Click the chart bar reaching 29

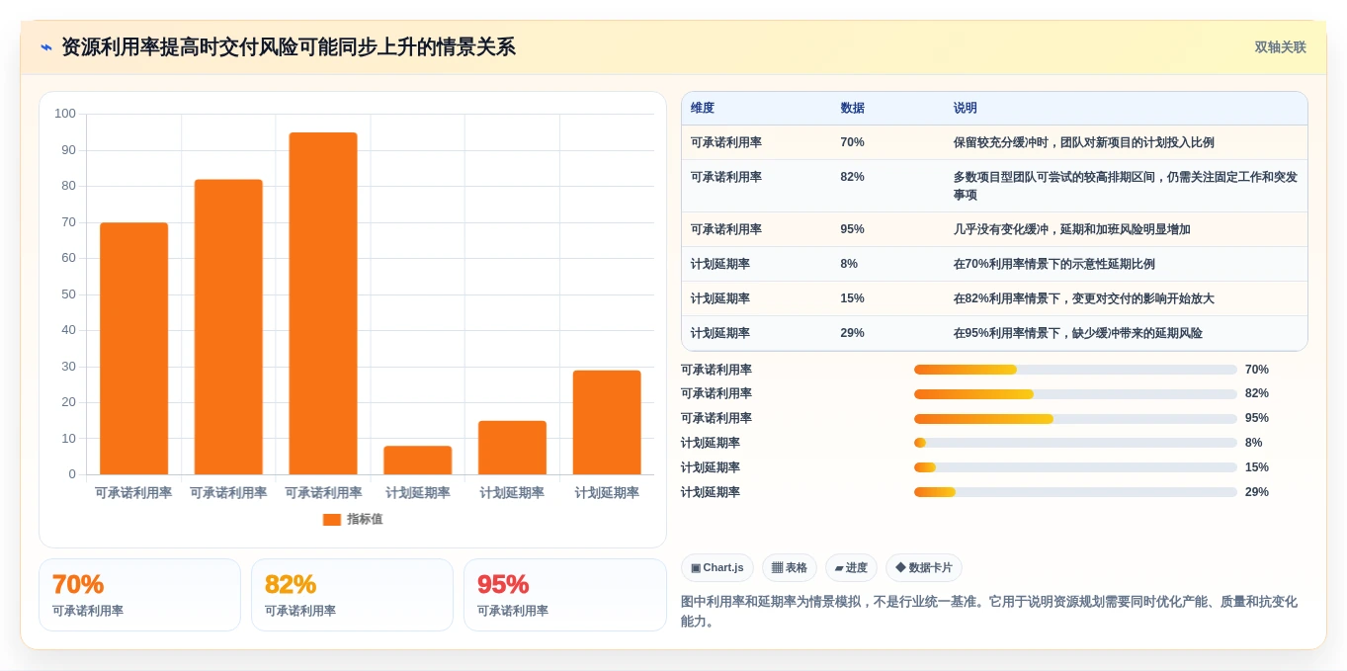click(x=607, y=423)
